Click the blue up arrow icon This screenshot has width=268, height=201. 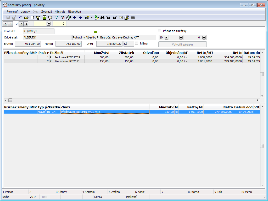(x=74, y=18)
